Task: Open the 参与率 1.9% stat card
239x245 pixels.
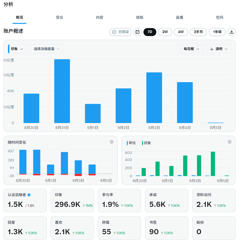Action: (x=119, y=200)
